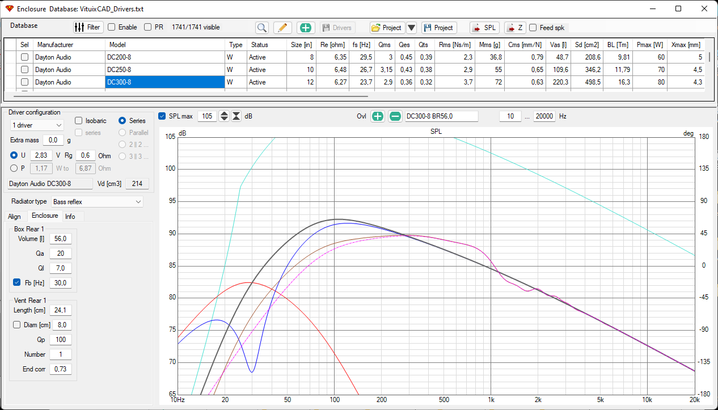Click the Ql input field

coord(60,268)
